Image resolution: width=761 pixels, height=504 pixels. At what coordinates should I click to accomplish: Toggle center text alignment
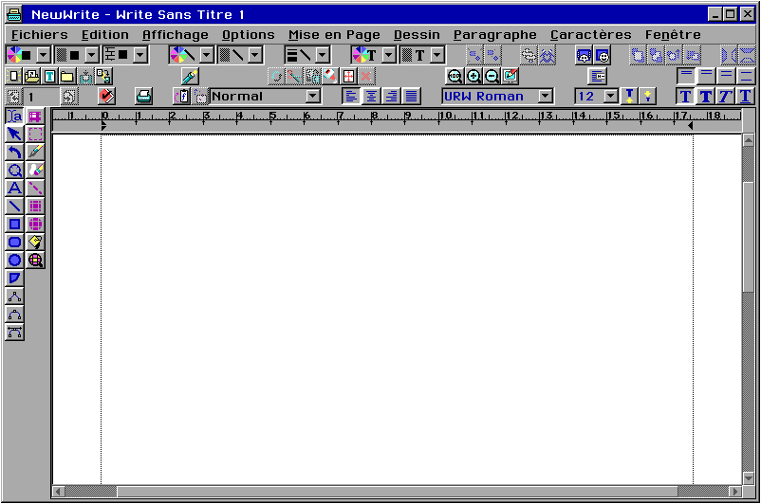[x=371, y=96]
